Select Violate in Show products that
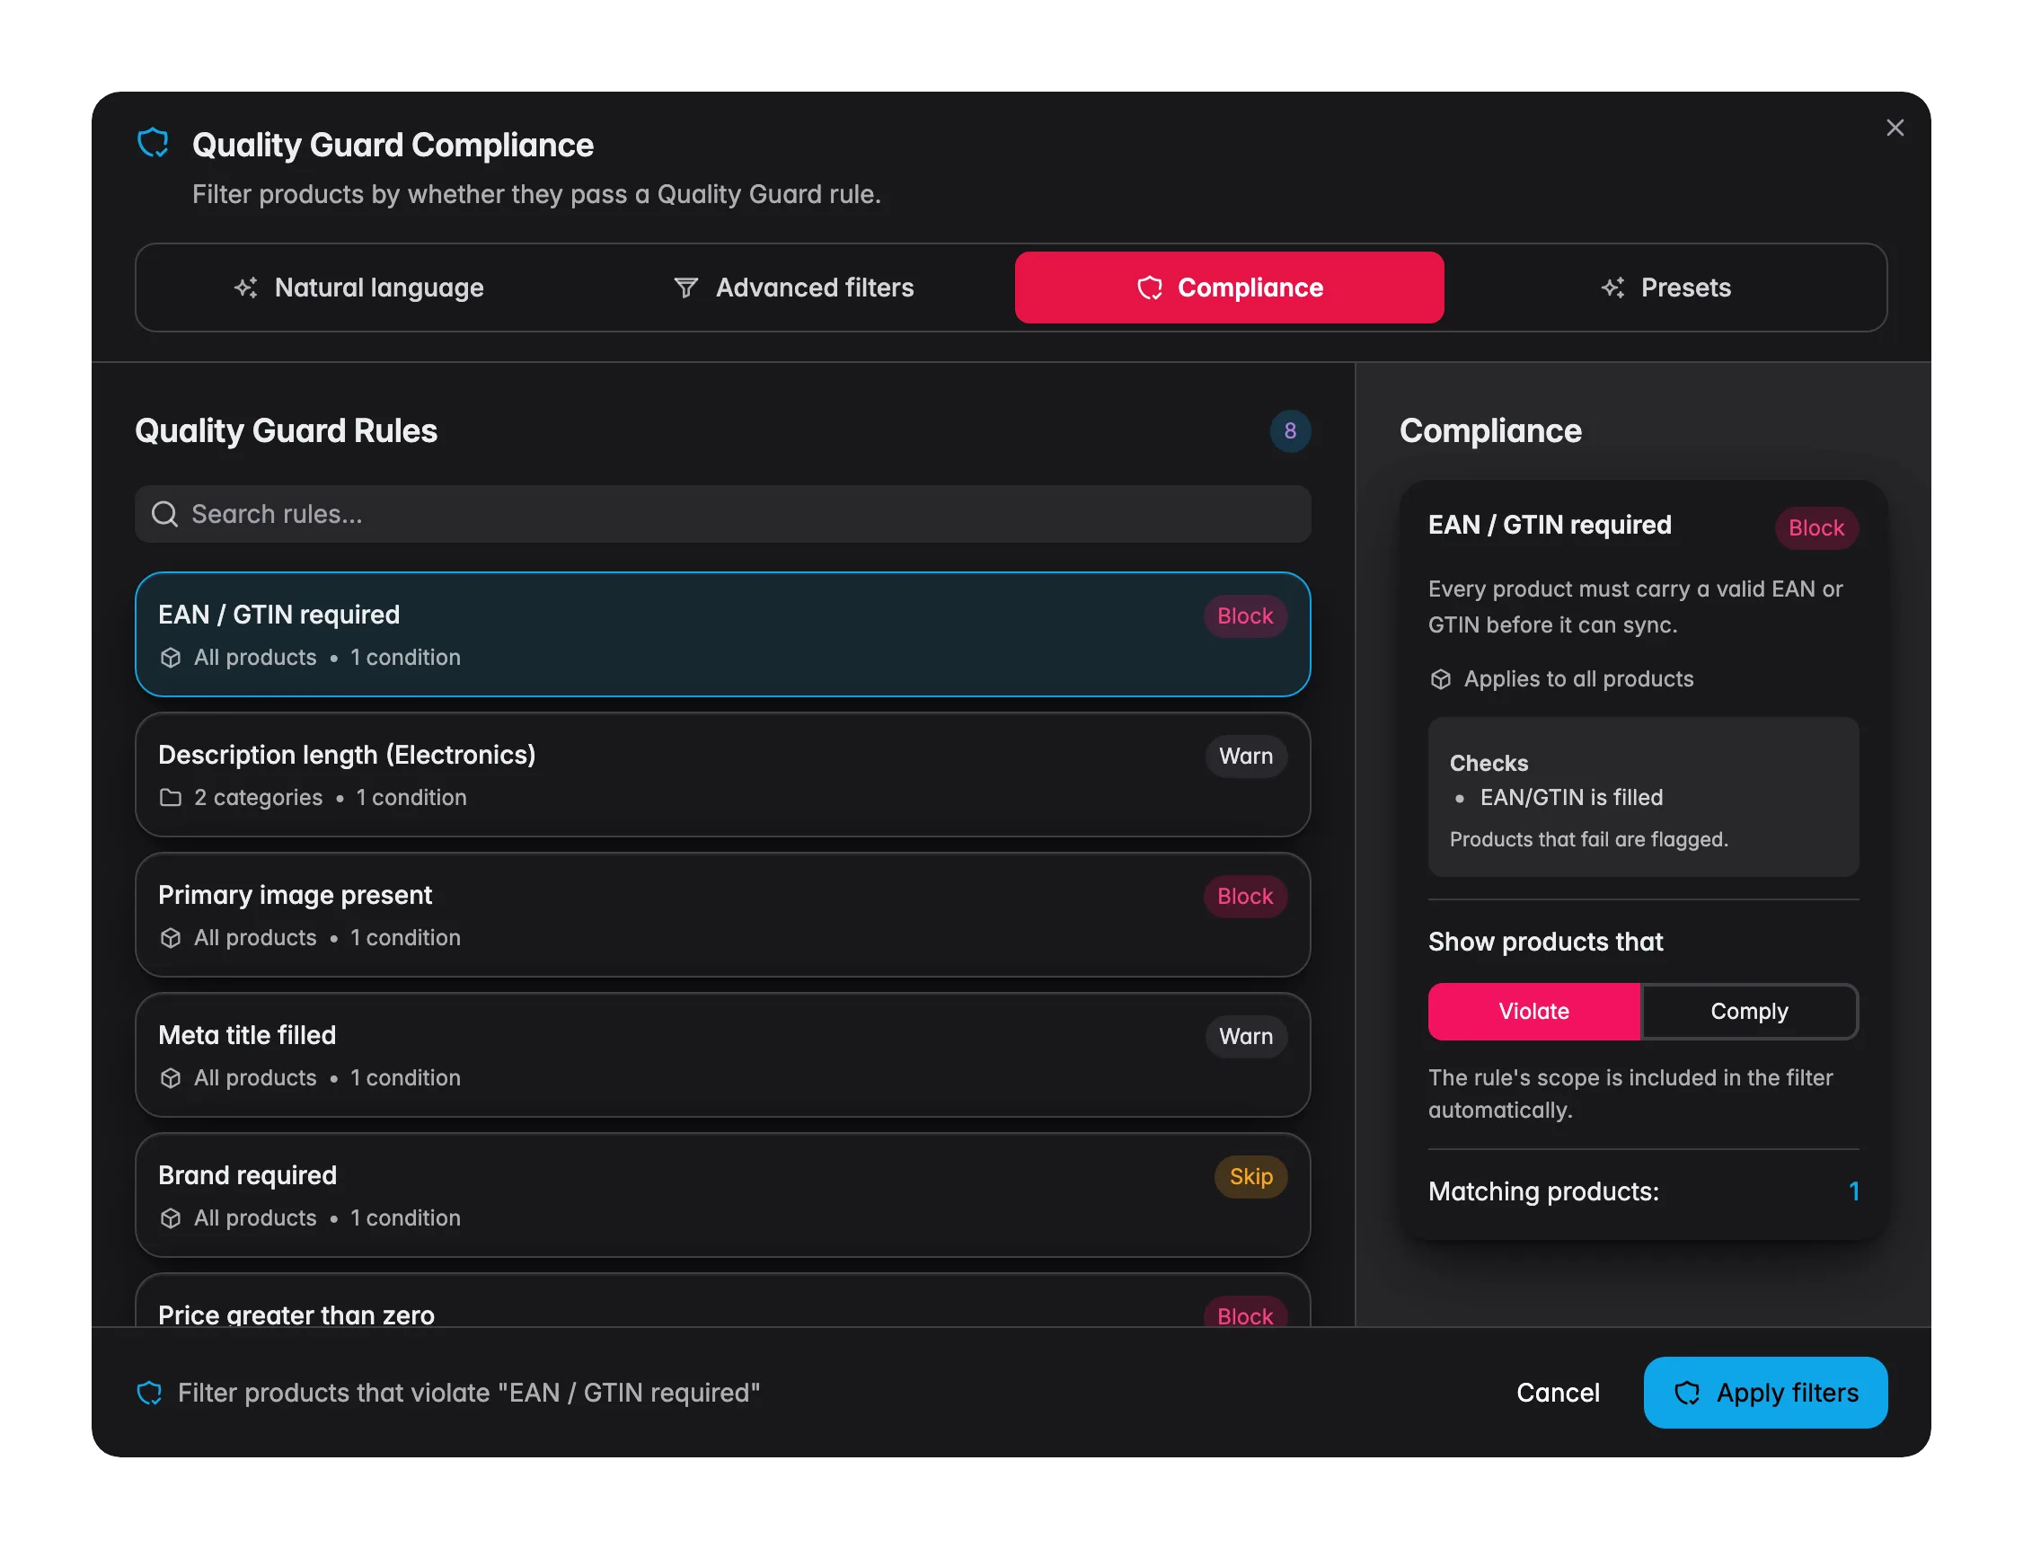Screen dimensions: 2023x1549 click(1533, 1012)
